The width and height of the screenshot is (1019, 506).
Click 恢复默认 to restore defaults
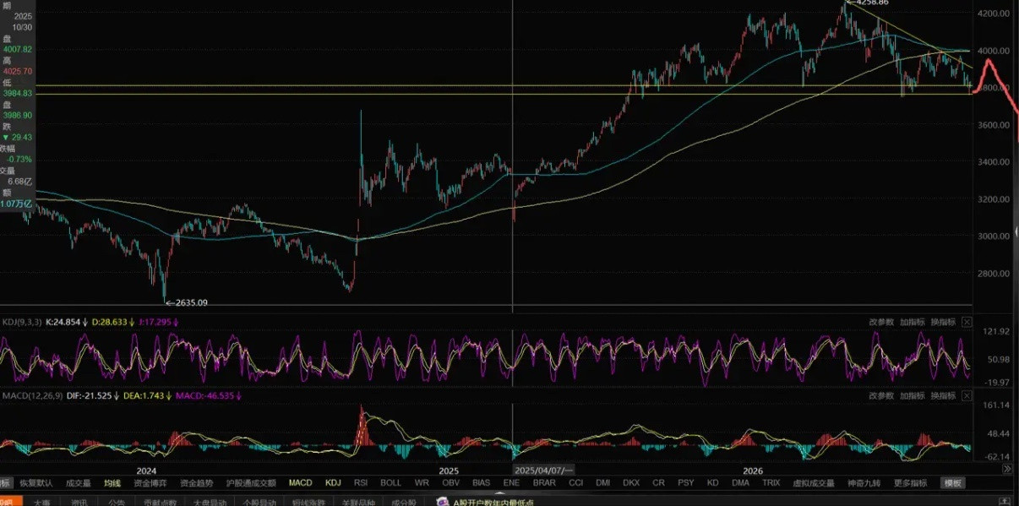click(35, 483)
